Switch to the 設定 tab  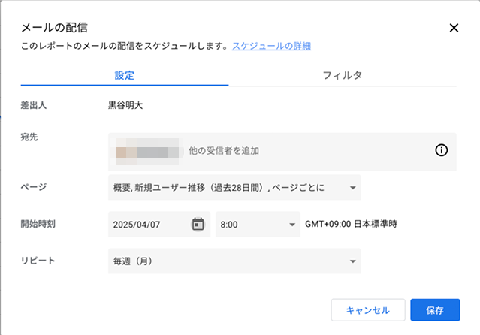(125, 75)
